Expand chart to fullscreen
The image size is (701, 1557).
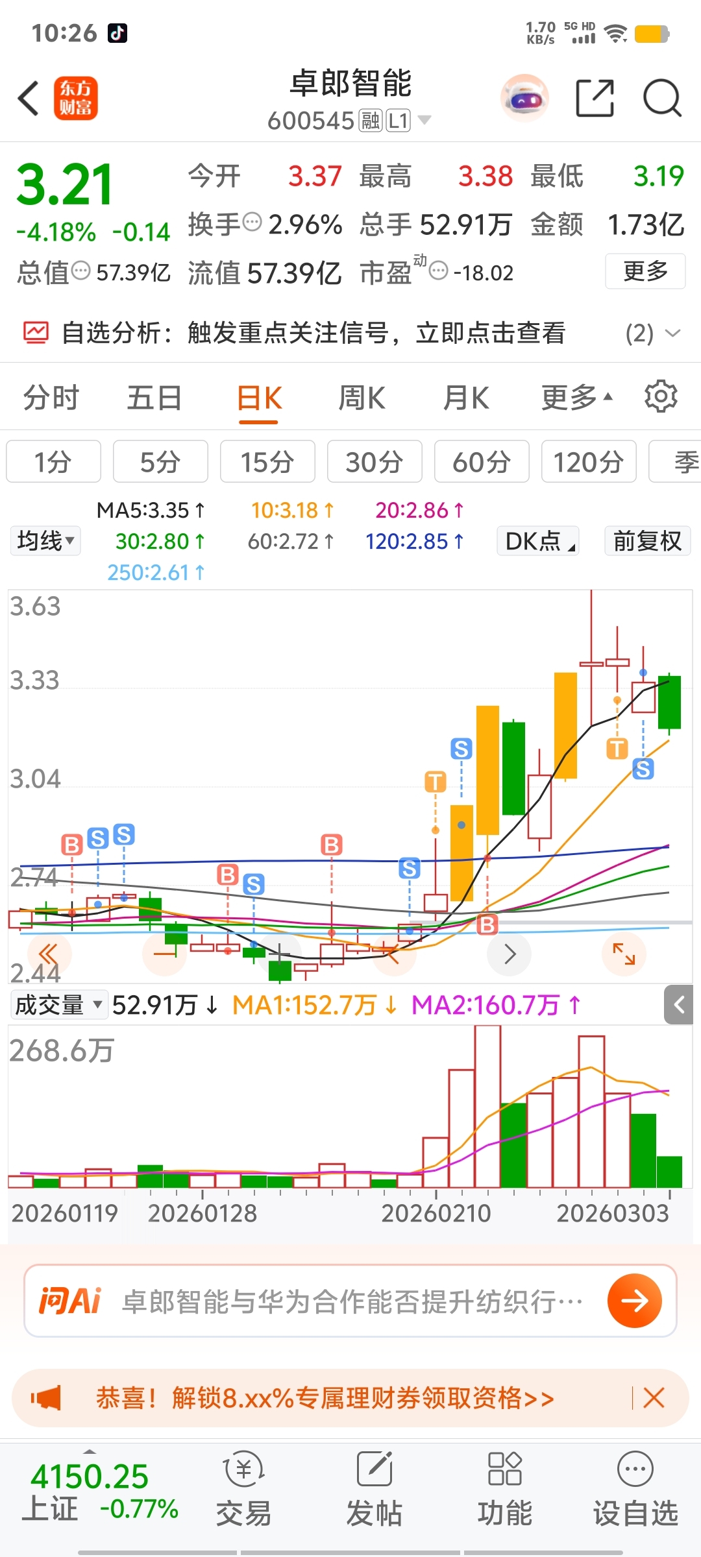[624, 954]
